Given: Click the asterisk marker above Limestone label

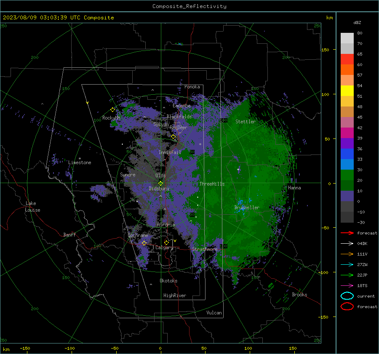Looking at the screenshot, I should coord(80,159).
